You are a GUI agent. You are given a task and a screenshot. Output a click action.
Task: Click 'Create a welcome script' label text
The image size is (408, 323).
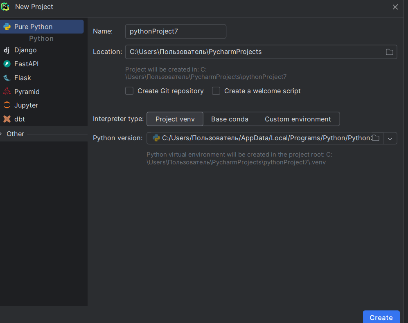click(x=262, y=91)
